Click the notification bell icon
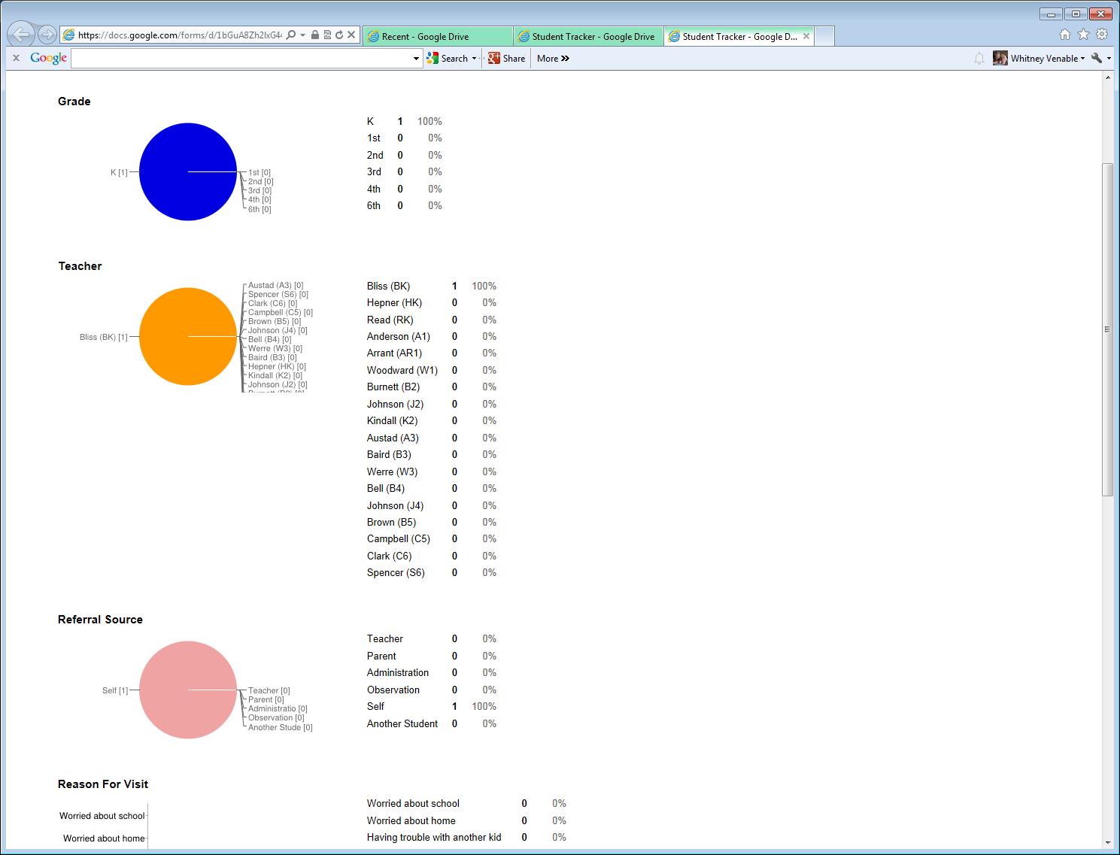 [x=979, y=58]
